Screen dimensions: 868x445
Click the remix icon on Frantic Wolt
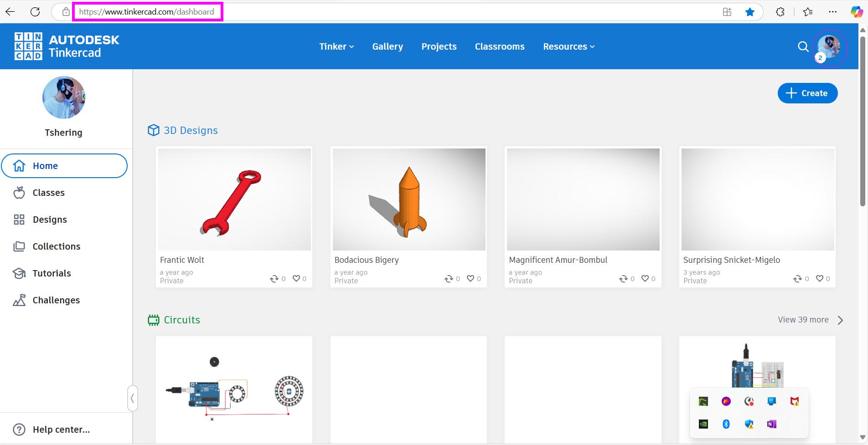click(x=274, y=279)
